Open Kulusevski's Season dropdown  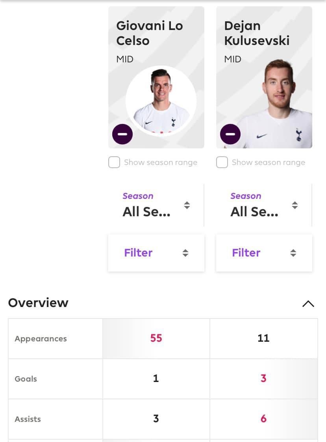click(x=264, y=205)
